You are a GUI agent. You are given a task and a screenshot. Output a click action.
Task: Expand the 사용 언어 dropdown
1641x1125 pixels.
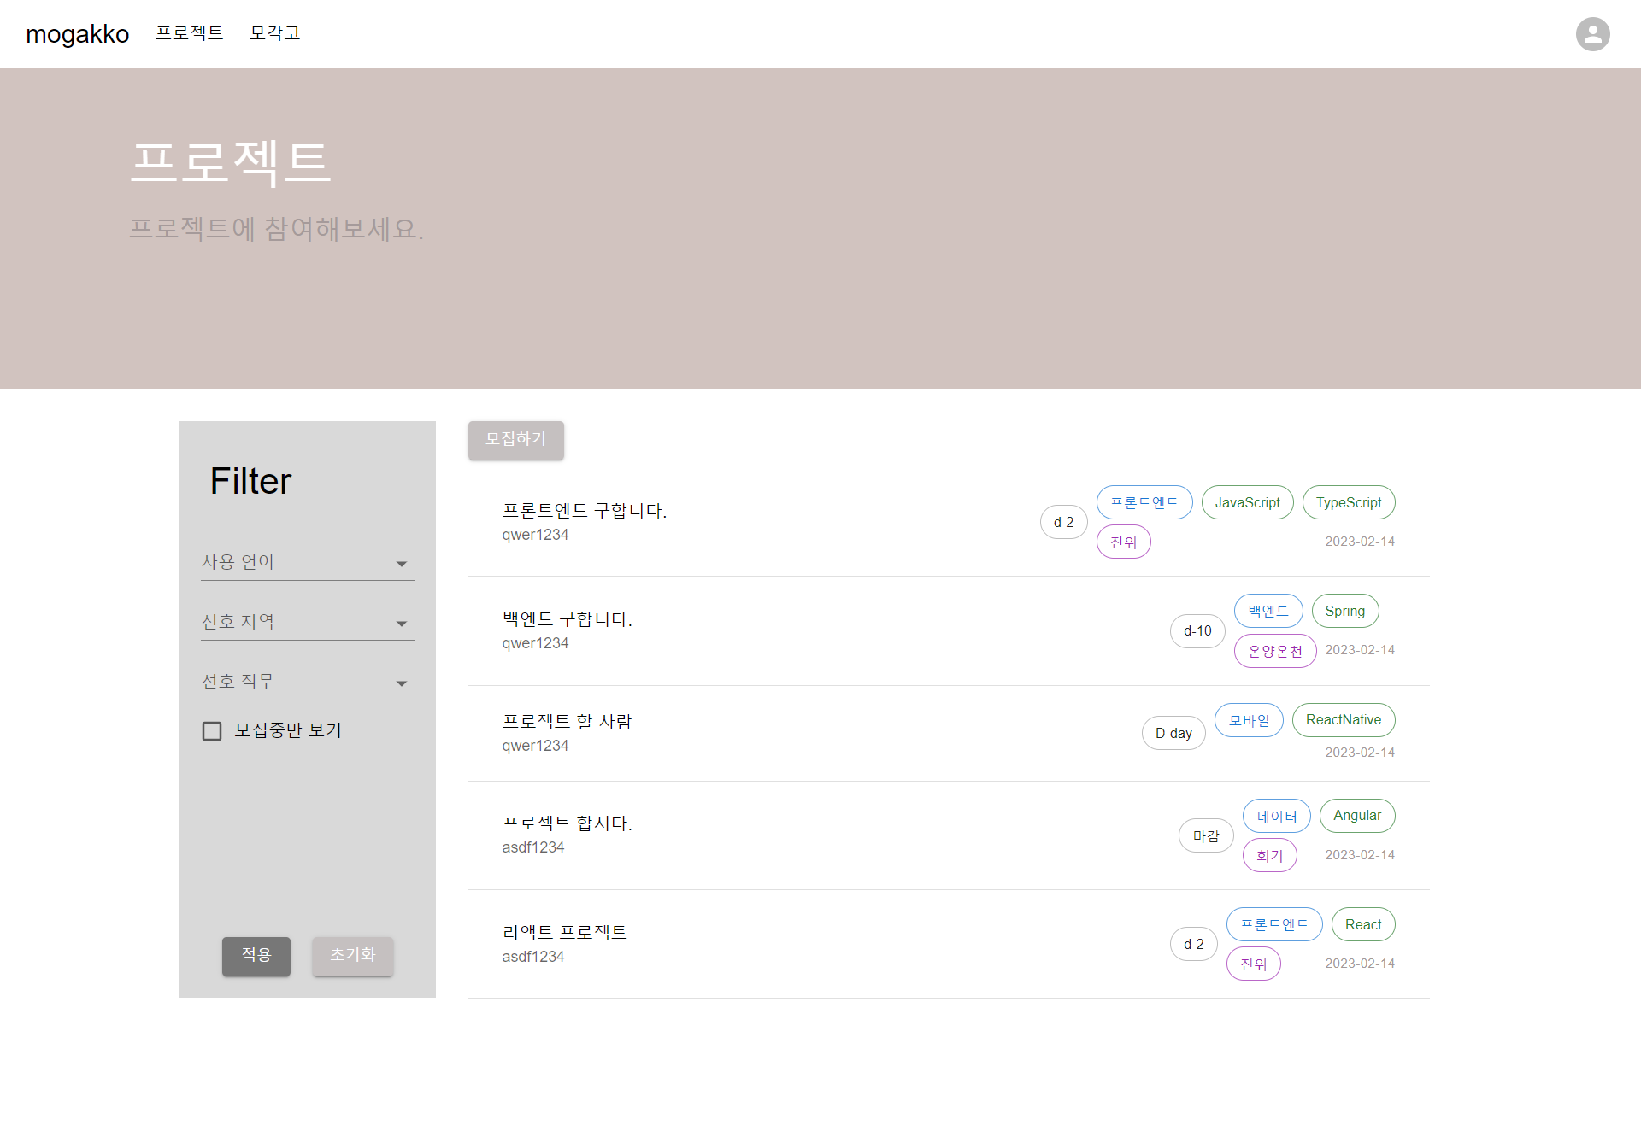pyautogui.click(x=307, y=563)
